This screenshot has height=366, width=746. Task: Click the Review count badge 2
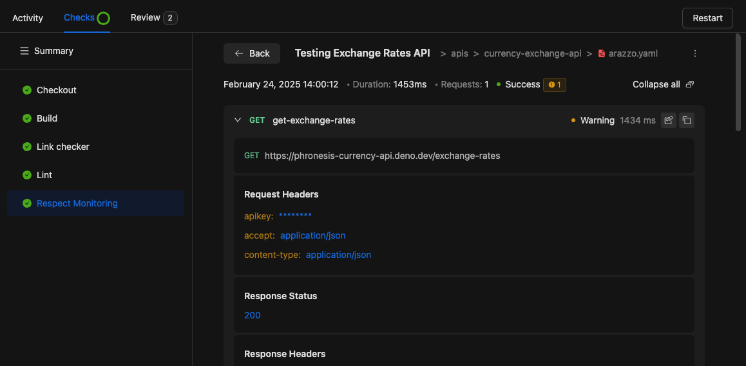click(x=170, y=18)
